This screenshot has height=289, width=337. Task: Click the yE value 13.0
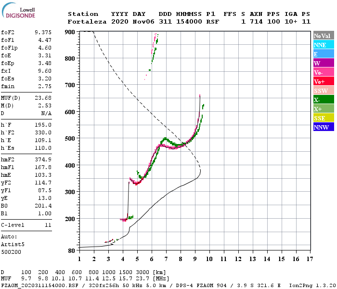tap(45, 198)
